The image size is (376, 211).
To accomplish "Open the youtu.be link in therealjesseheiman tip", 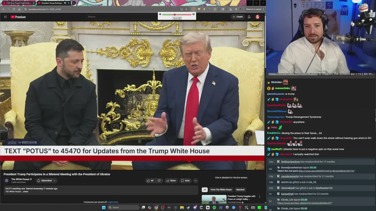I will pos(326,171).
